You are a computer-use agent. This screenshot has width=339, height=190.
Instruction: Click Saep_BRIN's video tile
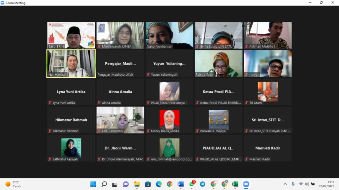pos(71,35)
